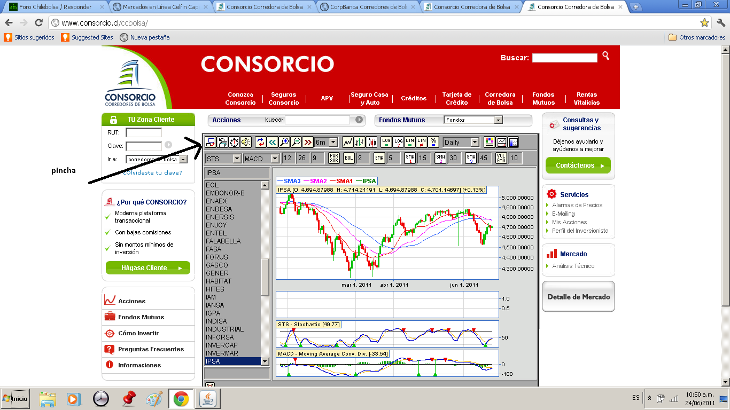Toggle the EMA indicator
730x410 pixels.
379,158
